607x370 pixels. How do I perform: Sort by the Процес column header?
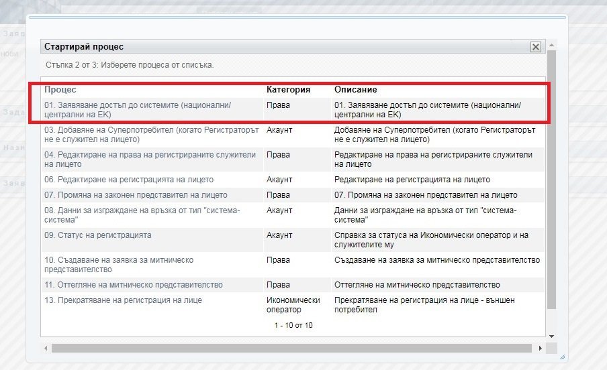click(x=60, y=90)
